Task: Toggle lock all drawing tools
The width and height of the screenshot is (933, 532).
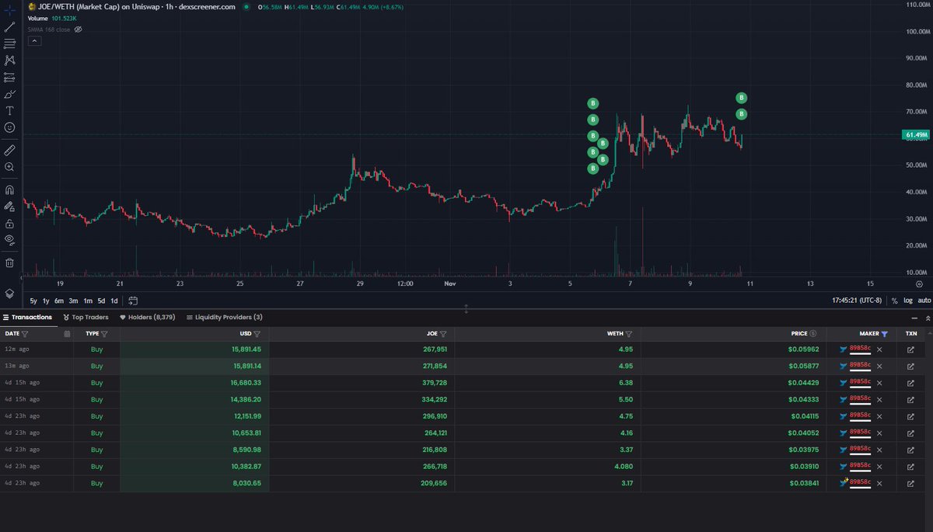Action: pos(9,223)
